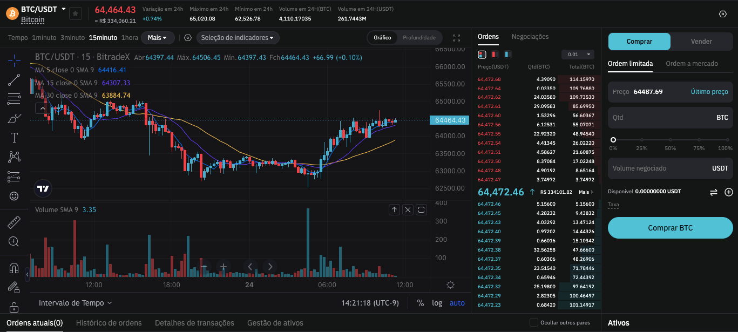Select the text annotation tool
This screenshot has width=738, height=332.
coord(14,138)
